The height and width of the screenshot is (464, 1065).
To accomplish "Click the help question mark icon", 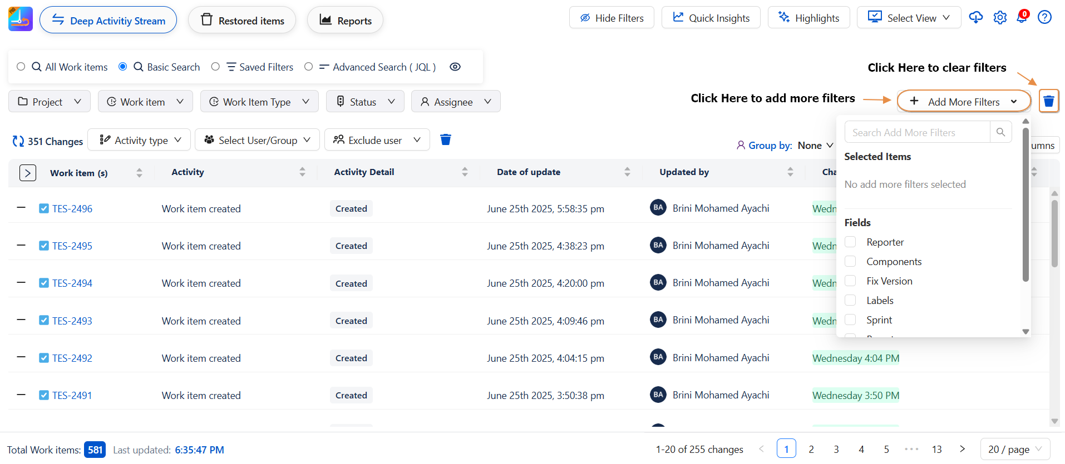I will 1044,18.
